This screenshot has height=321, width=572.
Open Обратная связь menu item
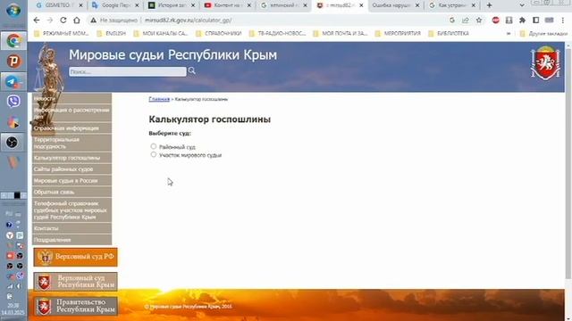[x=71, y=192]
